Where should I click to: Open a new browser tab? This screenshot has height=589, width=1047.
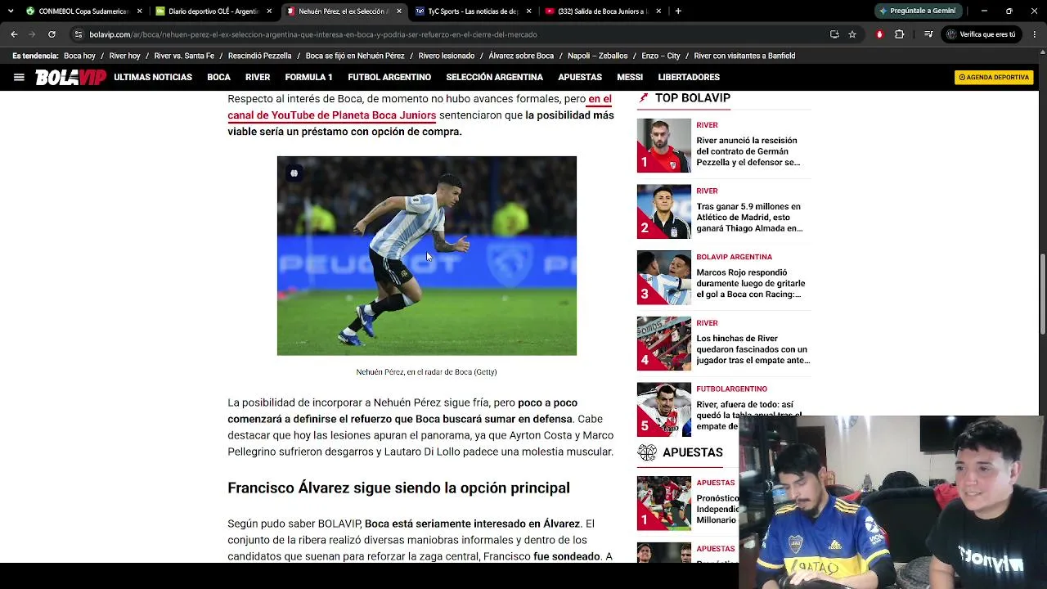click(678, 11)
